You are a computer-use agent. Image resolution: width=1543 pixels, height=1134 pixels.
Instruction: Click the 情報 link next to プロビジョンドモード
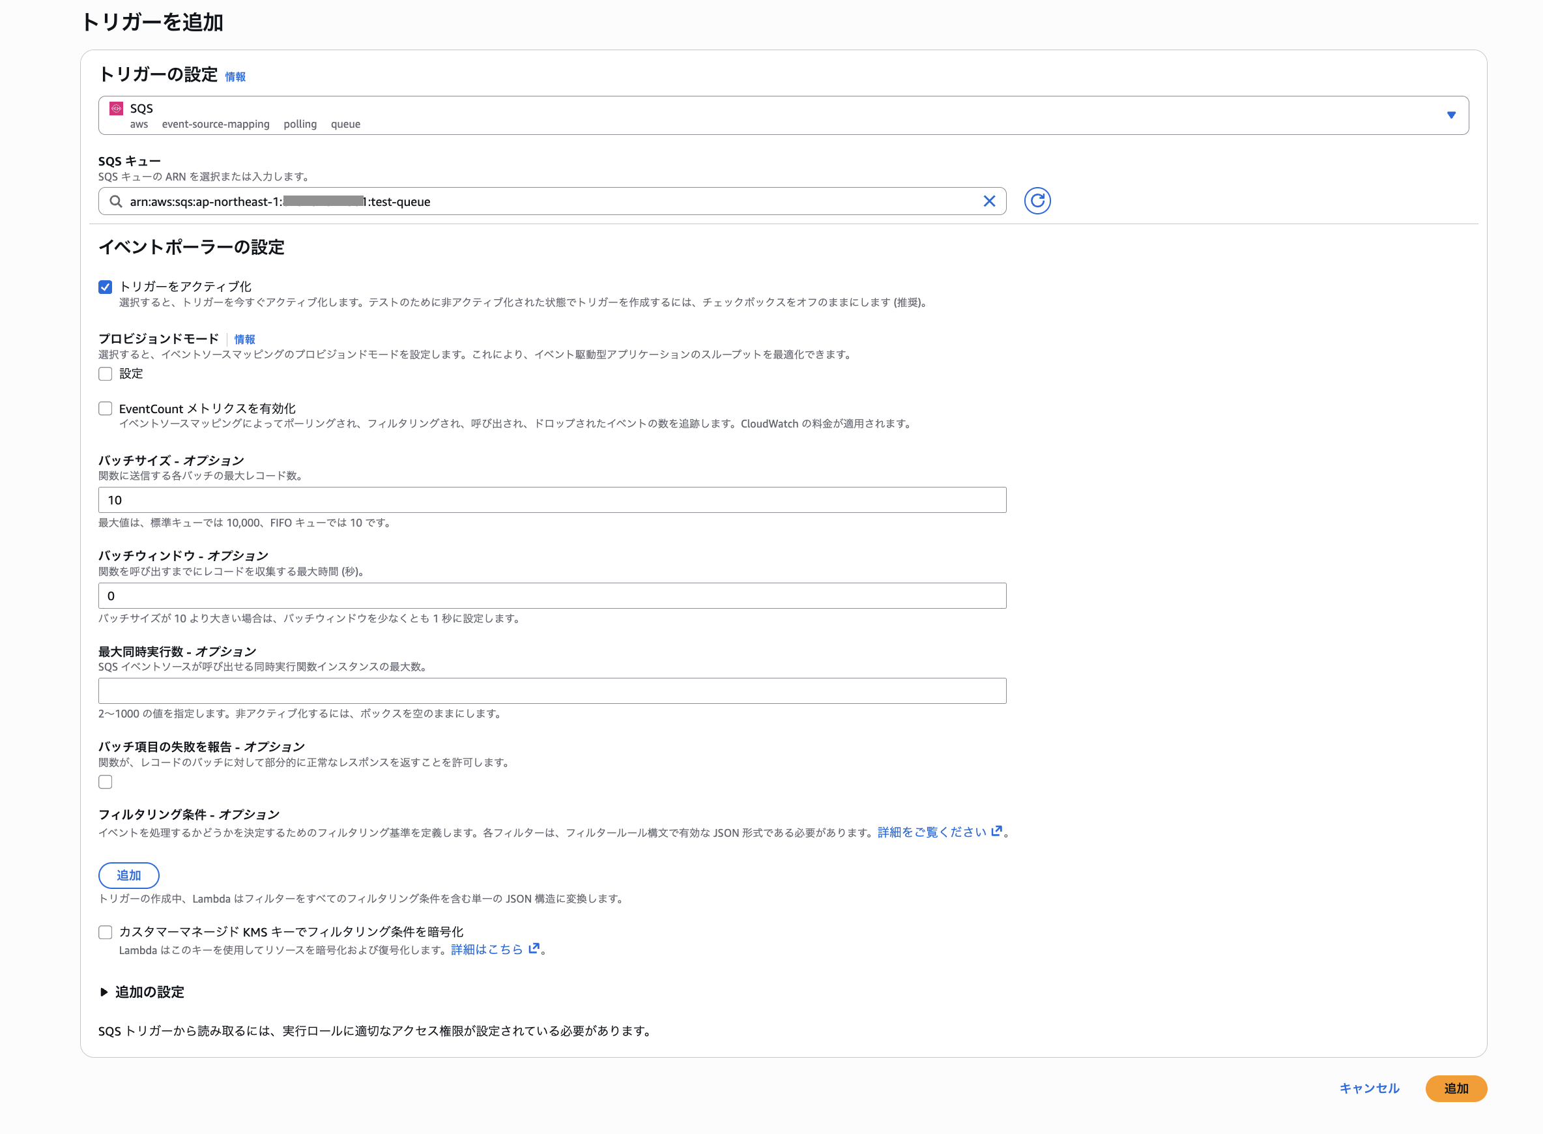[x=245, y=339]
